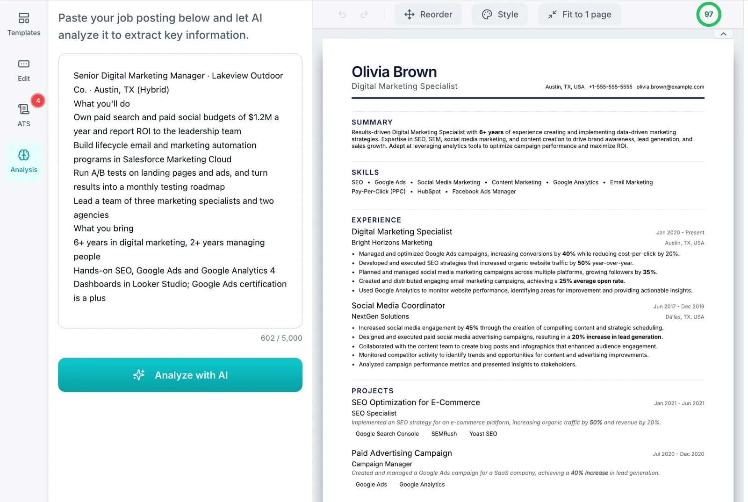Viewport: 748px width, 502px height.
Task: Collapse the toolbar with chevron up
Action: coord(723,34)
